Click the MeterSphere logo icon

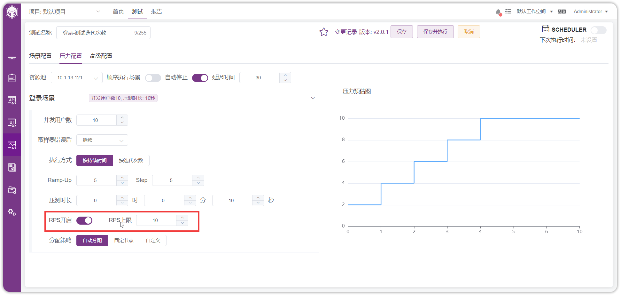[12, 12]
